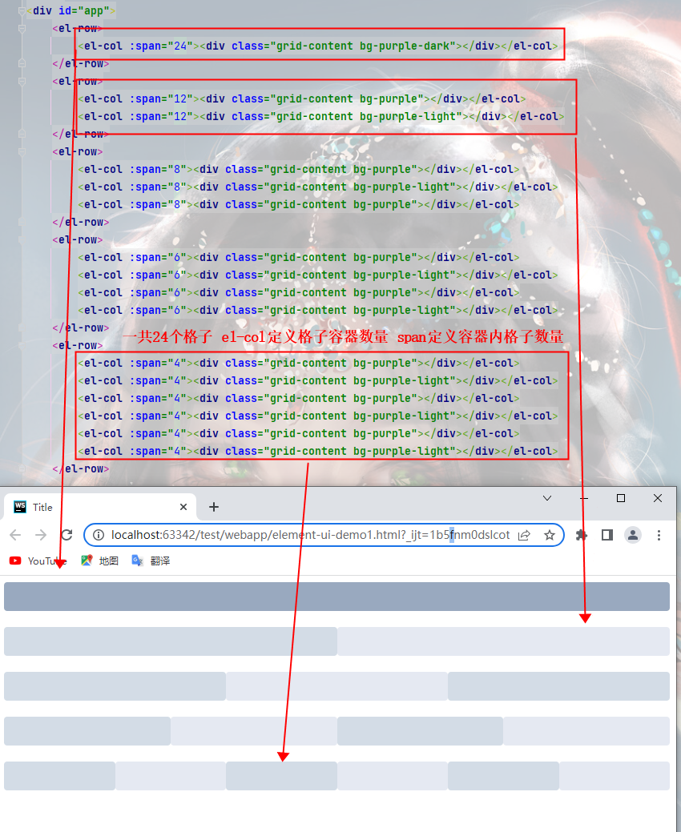Image resolution: width=681 pixels, height=832 pixels.
Task: Click the first span="12" bg-purple line
Action: pos(302,98)
